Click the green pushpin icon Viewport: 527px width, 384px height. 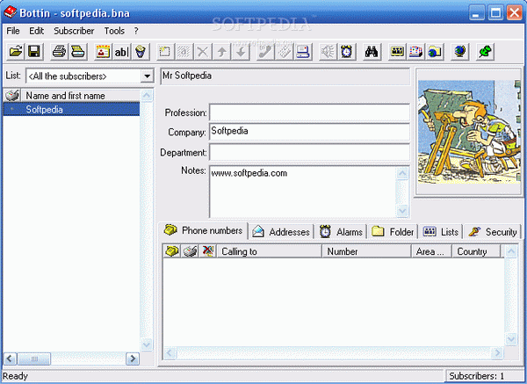pos(485,52)
